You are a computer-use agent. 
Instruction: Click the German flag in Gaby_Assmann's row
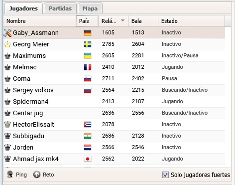[x=88, y=33]
